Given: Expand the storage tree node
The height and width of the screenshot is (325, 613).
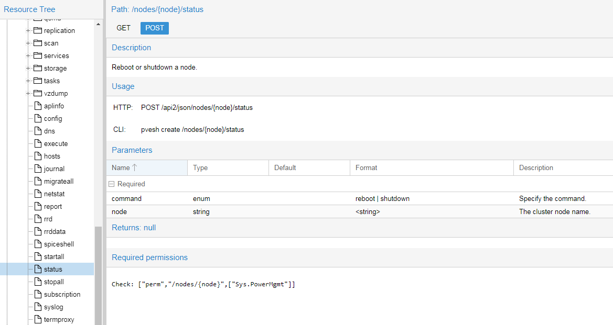Looking at the screenshot, I should [28, 68].
